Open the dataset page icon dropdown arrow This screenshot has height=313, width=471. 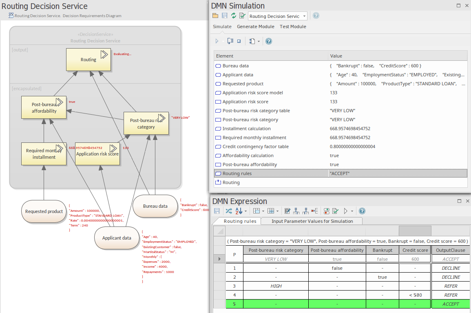(259, 42)
